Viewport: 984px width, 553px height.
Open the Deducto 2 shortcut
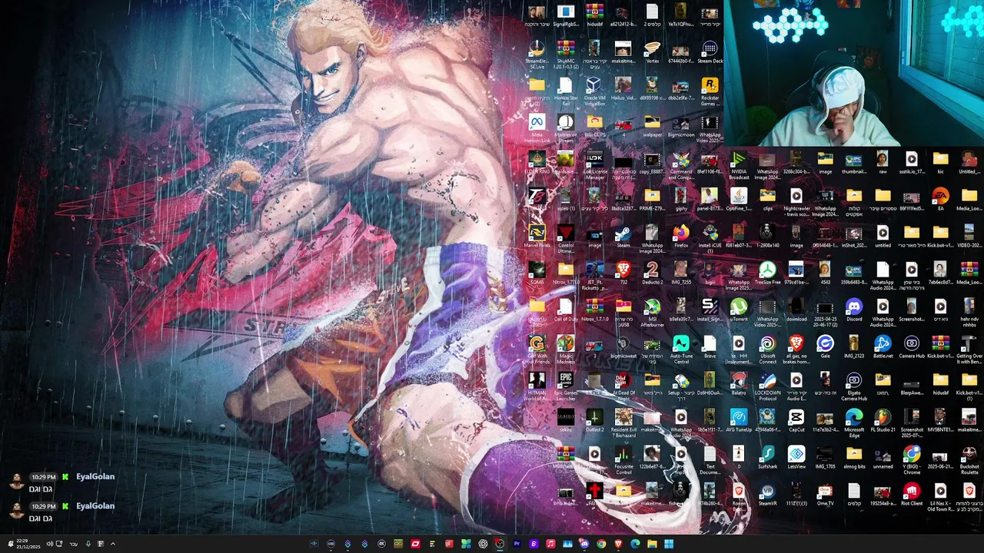click(x=653, y=273)
